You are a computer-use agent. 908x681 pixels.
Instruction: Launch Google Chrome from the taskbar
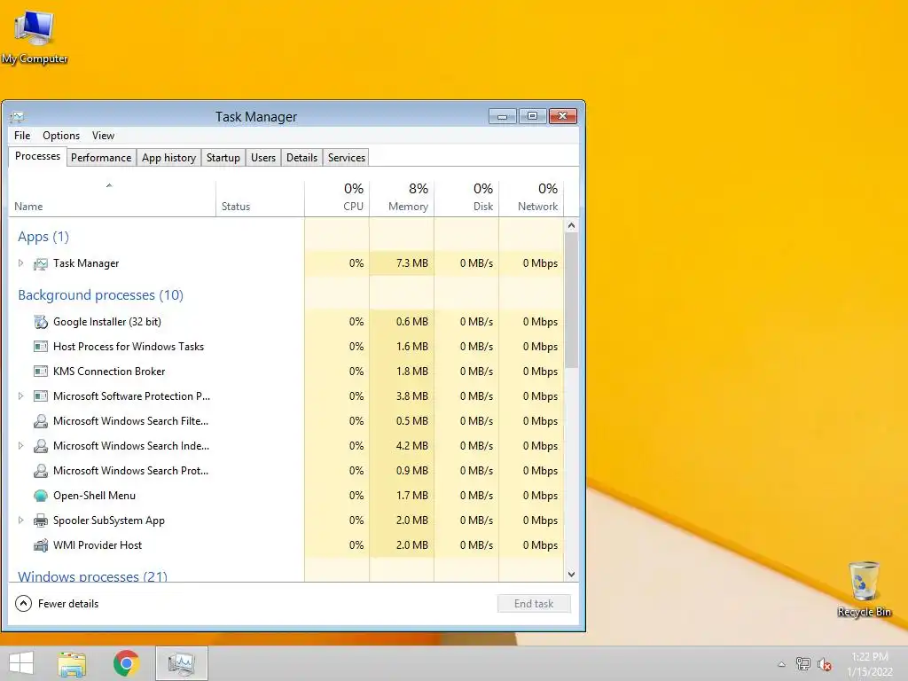[126, 663]
